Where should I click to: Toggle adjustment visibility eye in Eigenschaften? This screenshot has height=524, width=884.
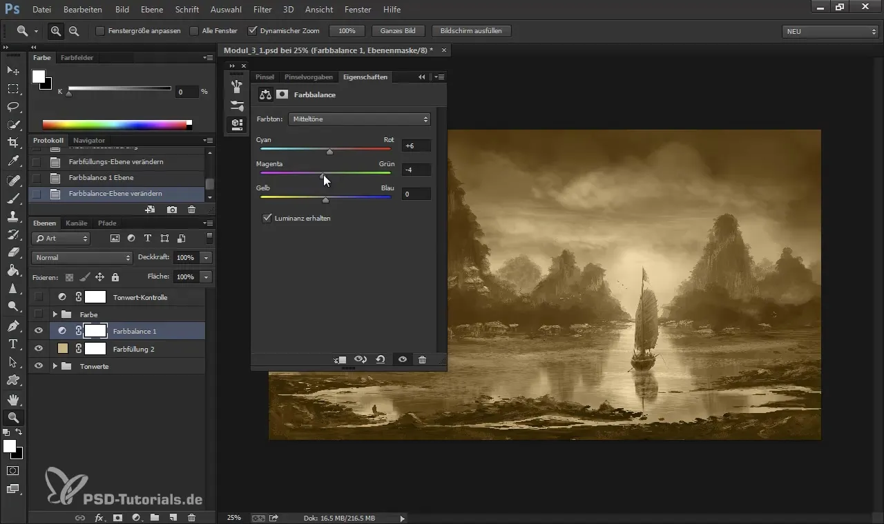(x=402, y=360)
